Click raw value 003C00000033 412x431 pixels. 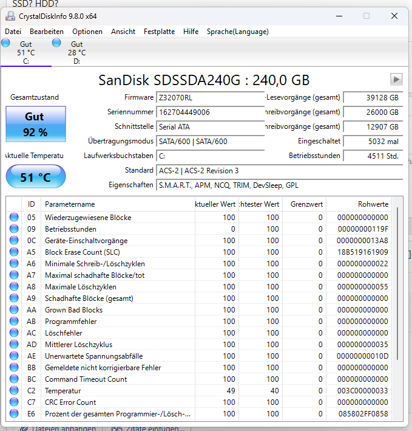tap(363, 391)
